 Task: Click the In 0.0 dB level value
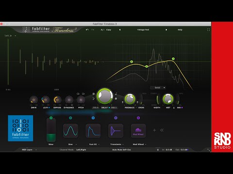(168, 150)
